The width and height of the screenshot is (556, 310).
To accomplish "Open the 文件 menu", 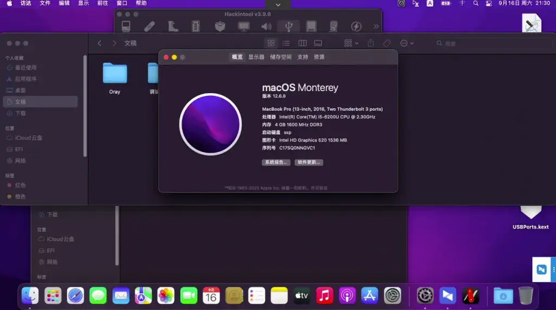I will pyautogui.click(x=45, y=3).
